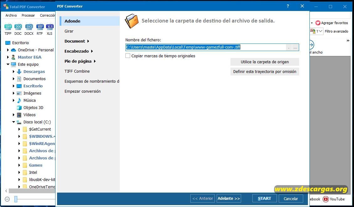
Task: Click the Adelante >> button
Action: pos(229,199)
